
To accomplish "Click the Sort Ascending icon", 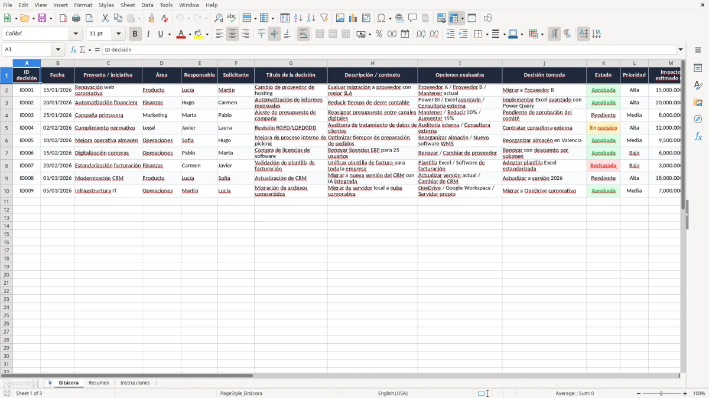I will click(298, 18).
